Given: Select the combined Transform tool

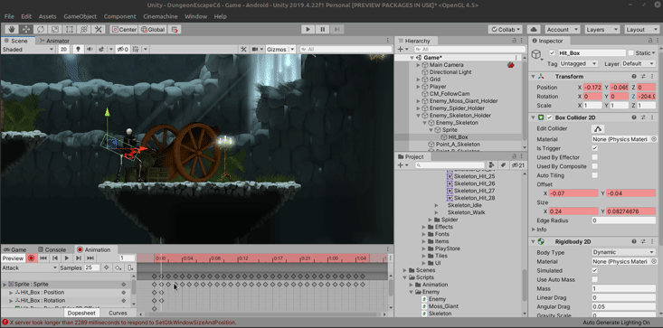Looking at the screenshot, I should [x=84, y=29].
